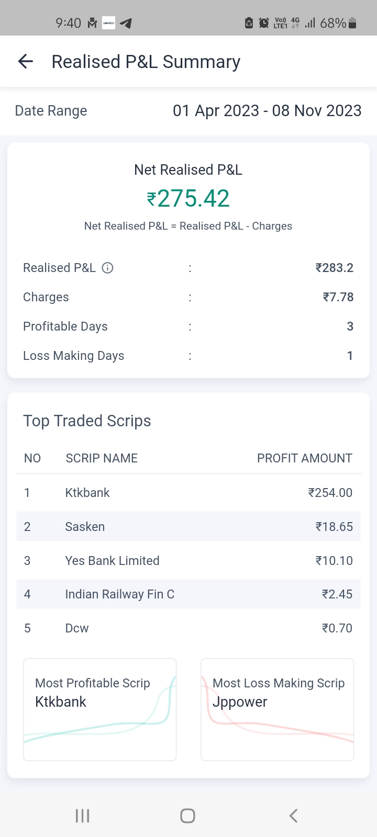Tap the SCRIP NAME column header

point(102,458)
